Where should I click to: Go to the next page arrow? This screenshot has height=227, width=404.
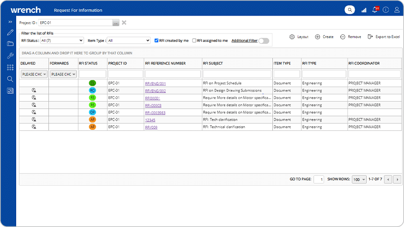[x=397, y=180]
